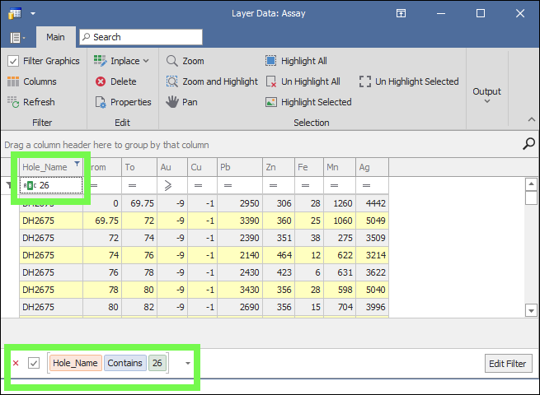
Task: Expand the Output dropdown
Action: click(486, 95)
